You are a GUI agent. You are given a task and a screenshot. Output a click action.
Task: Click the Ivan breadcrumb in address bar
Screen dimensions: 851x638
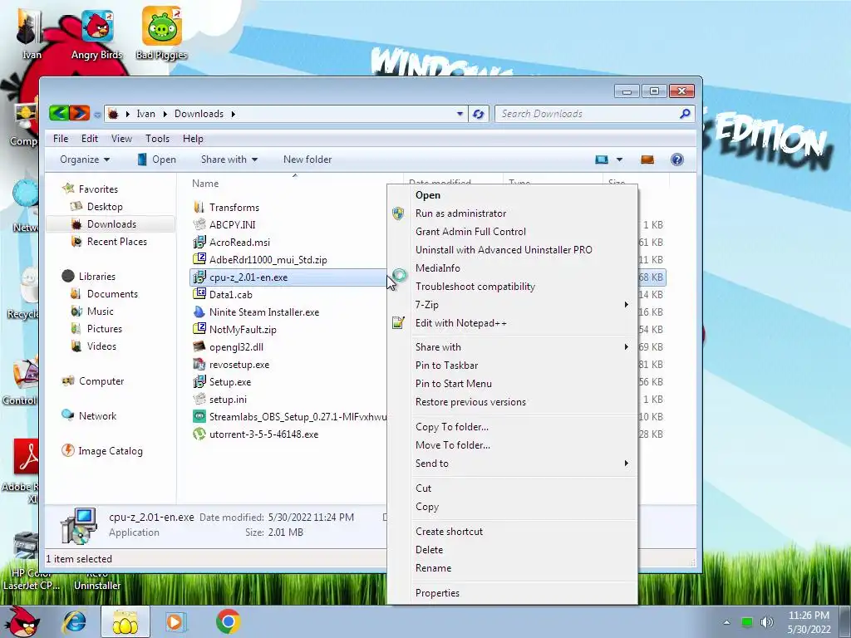(x=146, y=114)
